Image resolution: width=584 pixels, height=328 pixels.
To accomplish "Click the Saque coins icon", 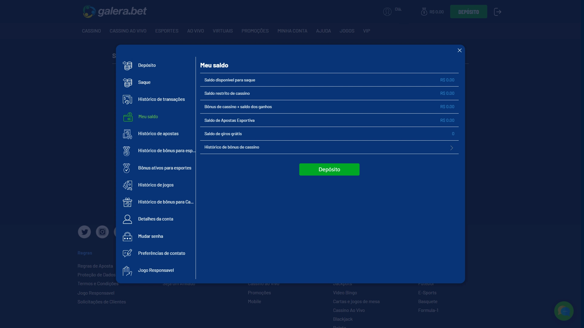I will (x=127, y=82).
